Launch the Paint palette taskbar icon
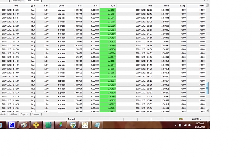Screen dimensions: 252x157 (24, 125)
